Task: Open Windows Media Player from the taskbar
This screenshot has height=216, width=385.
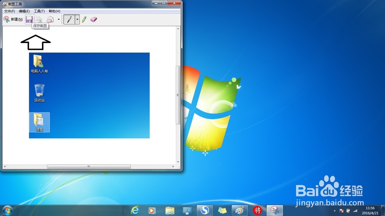Action: 152,210
